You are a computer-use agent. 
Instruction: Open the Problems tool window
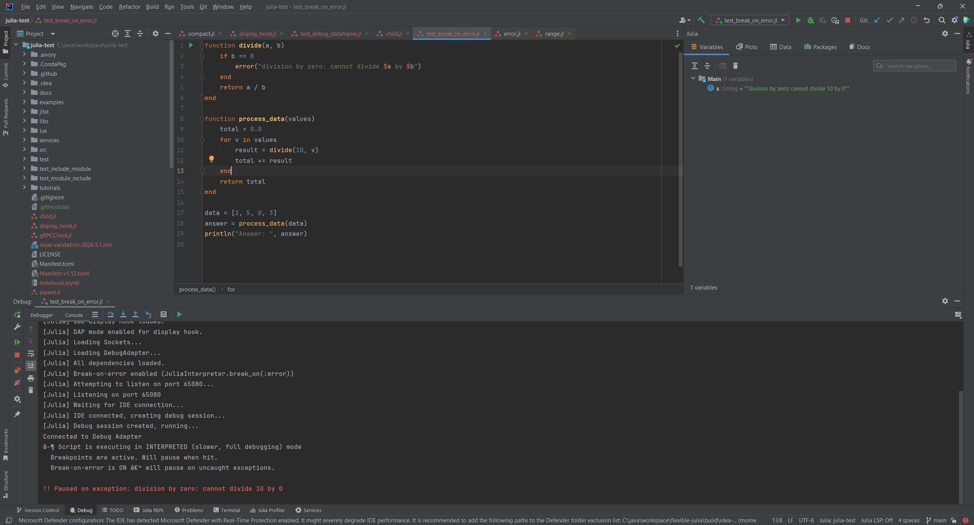tap(189, 510)
